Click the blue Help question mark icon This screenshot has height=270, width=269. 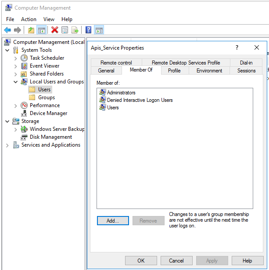point(88,30)
